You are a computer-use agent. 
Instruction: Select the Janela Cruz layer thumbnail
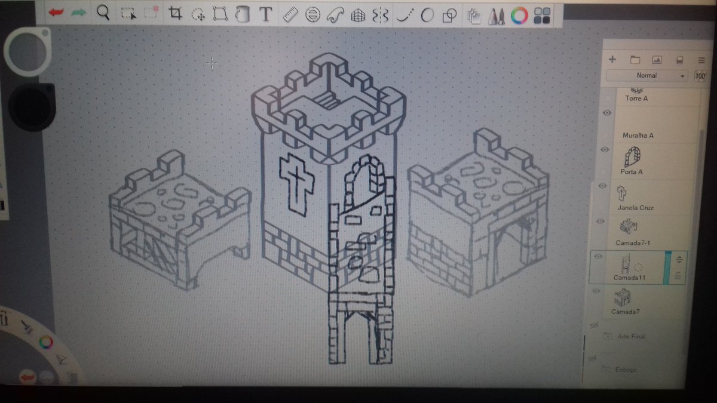[622, 193]
